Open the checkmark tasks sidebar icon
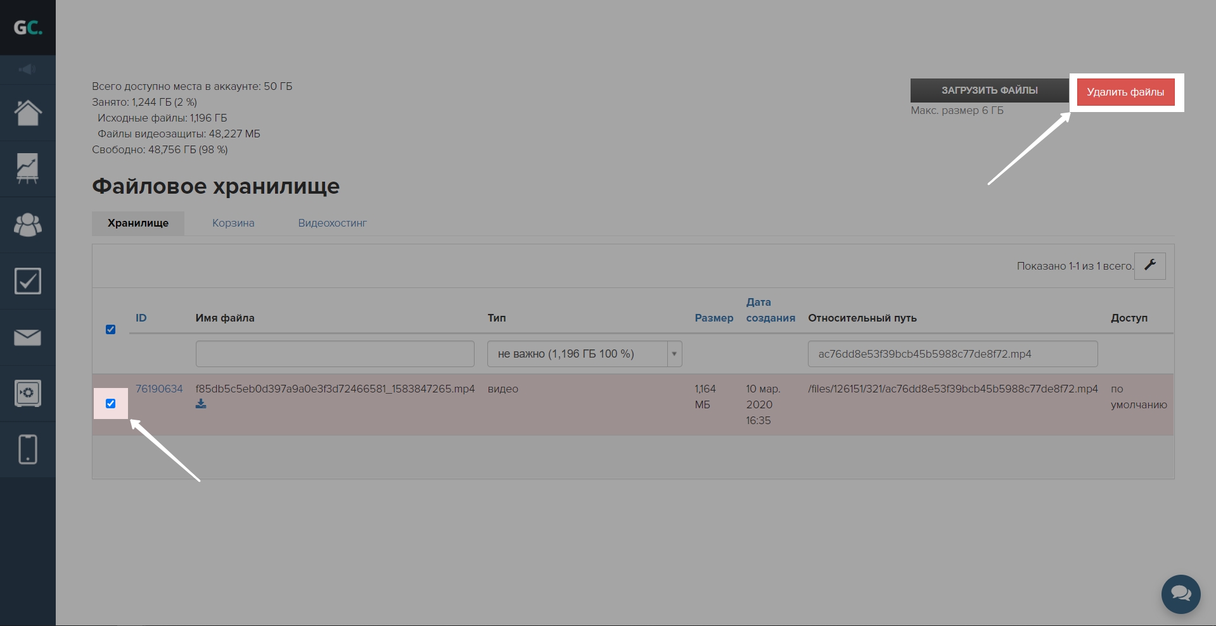Viewport: 1216px width, 626px height. tap(28, 281)
